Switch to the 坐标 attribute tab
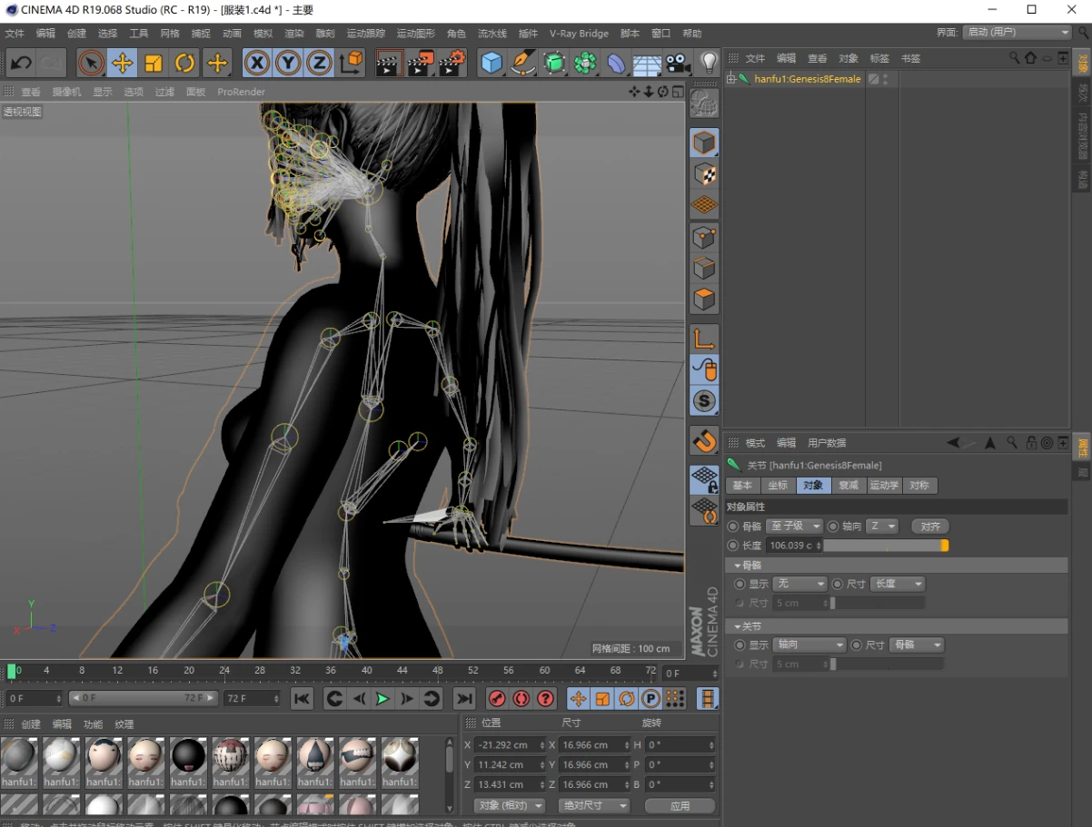 click(x=778, y=486)
